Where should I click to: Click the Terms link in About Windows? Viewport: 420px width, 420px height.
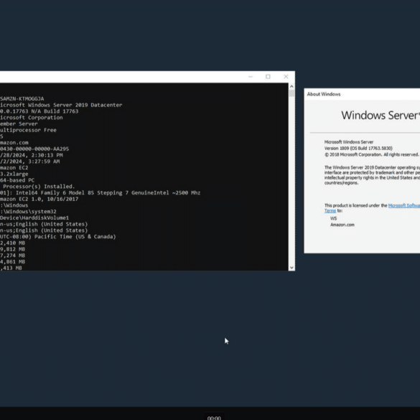[x=330, y=211]
